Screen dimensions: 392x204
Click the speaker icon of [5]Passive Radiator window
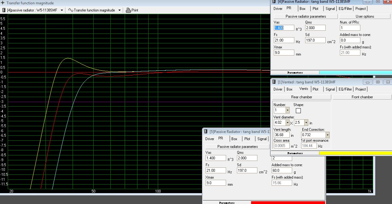pos(206,132)
